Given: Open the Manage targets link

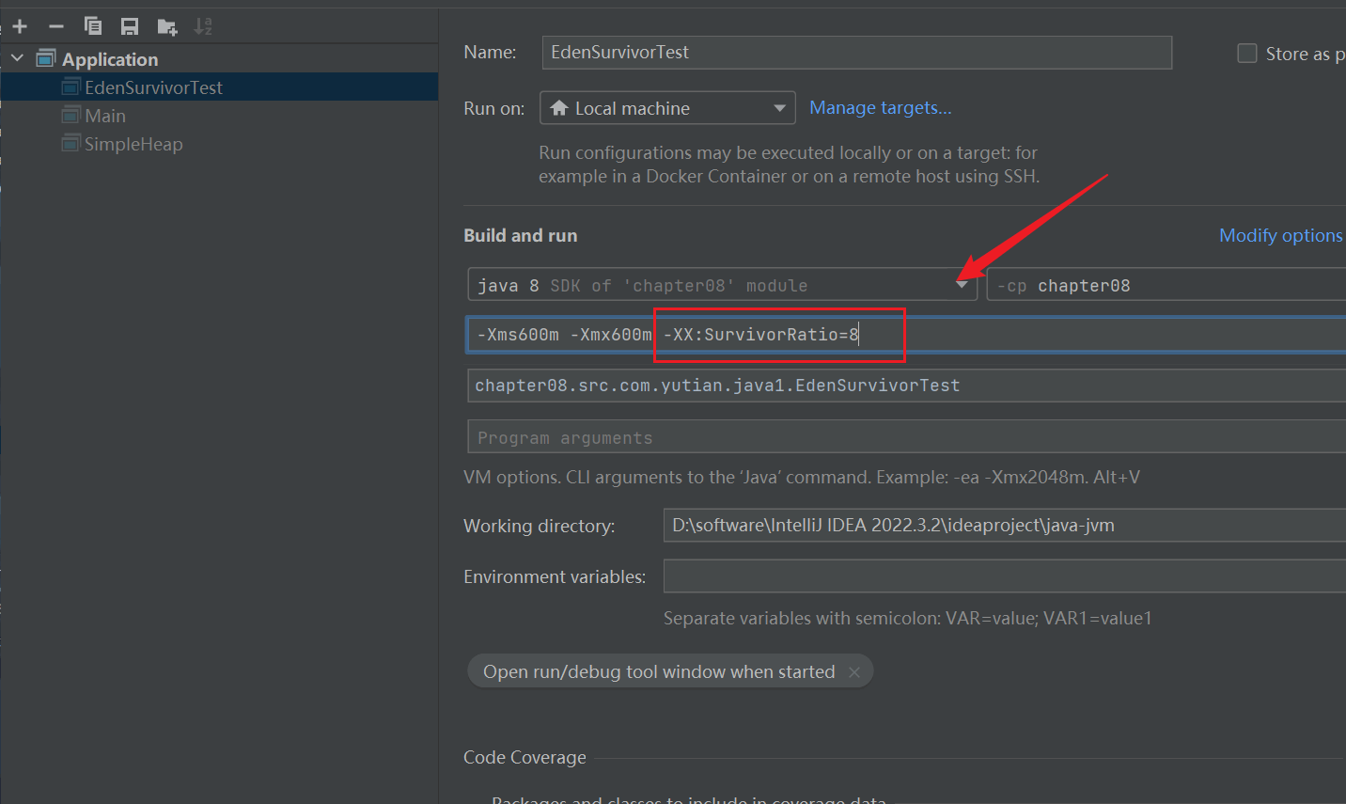Looking at the screenshot, I should 880,108.
